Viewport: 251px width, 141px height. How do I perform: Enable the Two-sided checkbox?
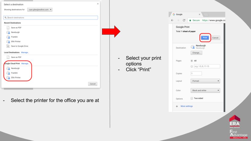pos(192,98)
